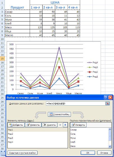Select cell with value 125 in Мясо row
Image resolution: width=114 pixels, height=157 pixels.
[49, 27]
